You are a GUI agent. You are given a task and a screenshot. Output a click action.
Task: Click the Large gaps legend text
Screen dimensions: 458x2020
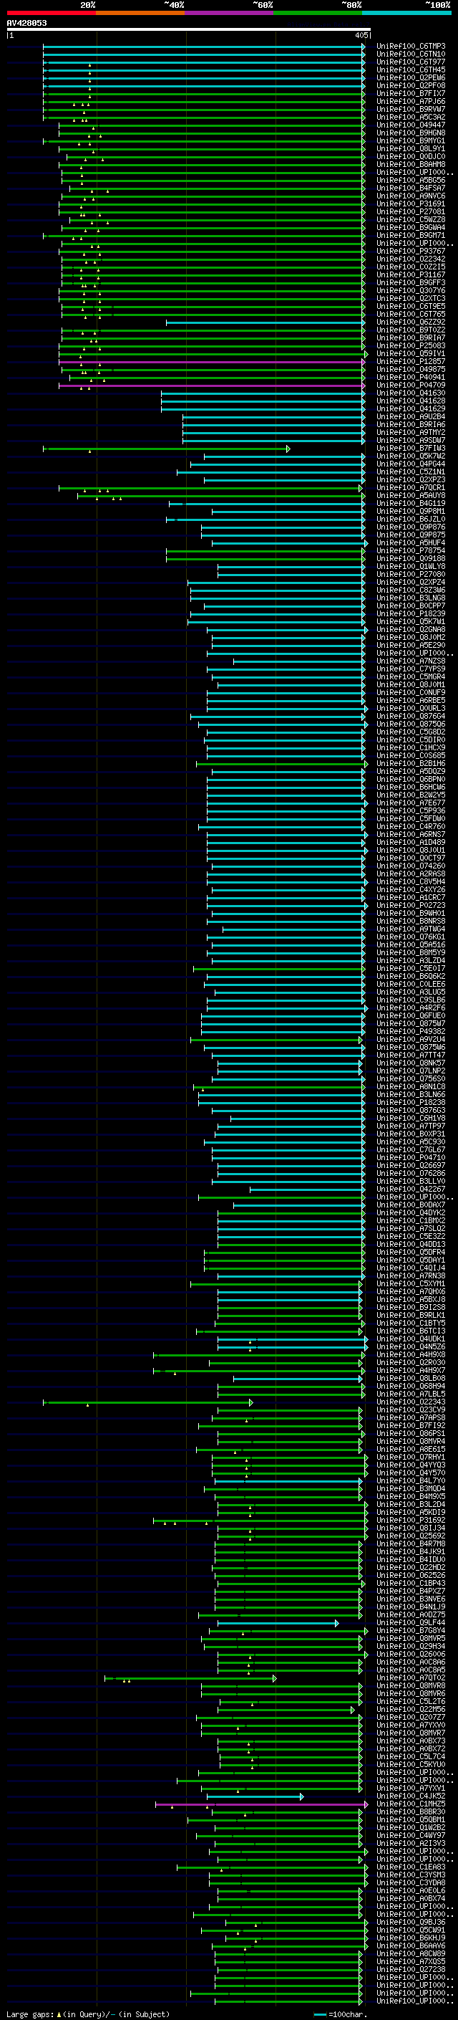(88, 2014)
